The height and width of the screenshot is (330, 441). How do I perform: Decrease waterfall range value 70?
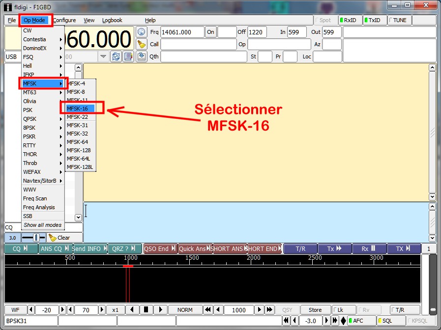(70, 309)
